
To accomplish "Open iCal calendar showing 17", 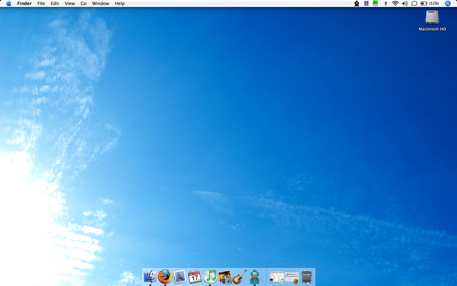I will pos(195,277).
